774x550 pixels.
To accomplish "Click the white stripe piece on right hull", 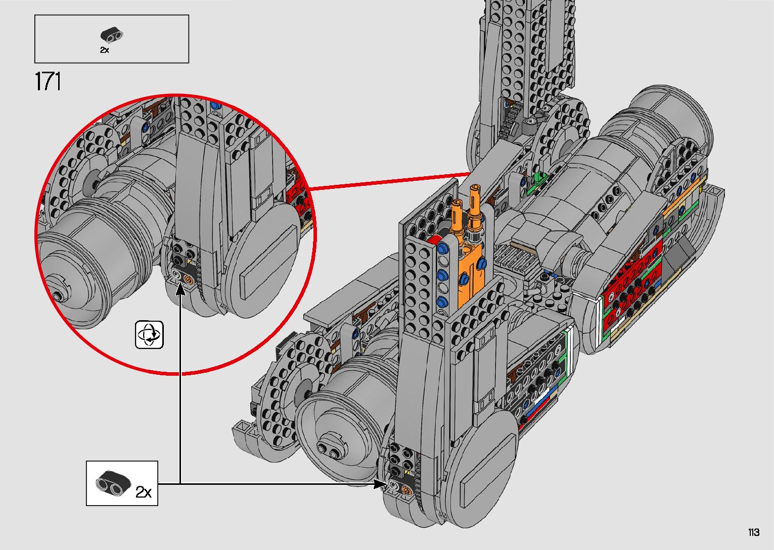I will pyautogui.click(x=600, y=323).
